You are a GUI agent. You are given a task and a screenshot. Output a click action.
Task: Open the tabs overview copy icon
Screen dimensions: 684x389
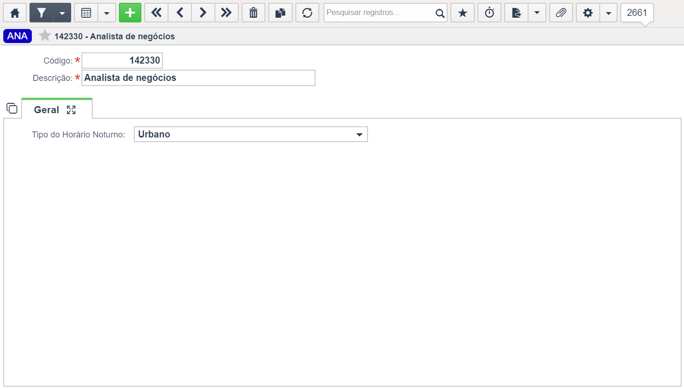[12, 108]
